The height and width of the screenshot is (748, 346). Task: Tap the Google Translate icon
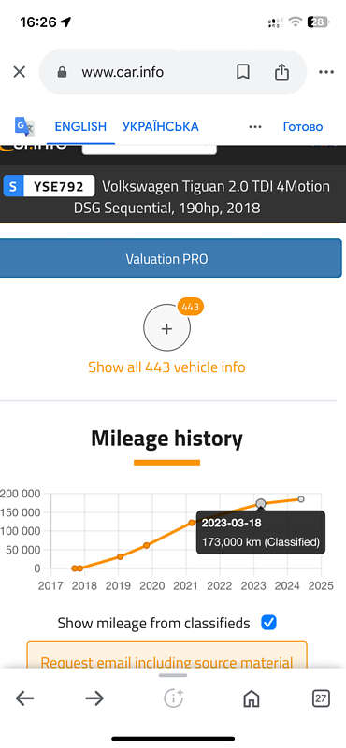(x=24, y=126)
